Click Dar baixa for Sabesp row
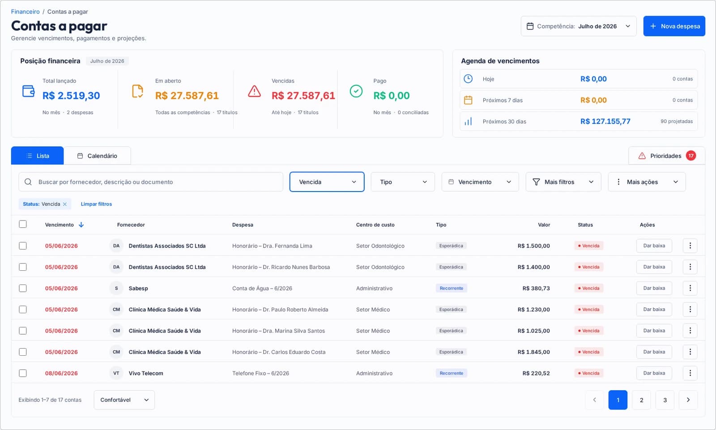Screen dimensions: 716x430 (x=654, y=288)
